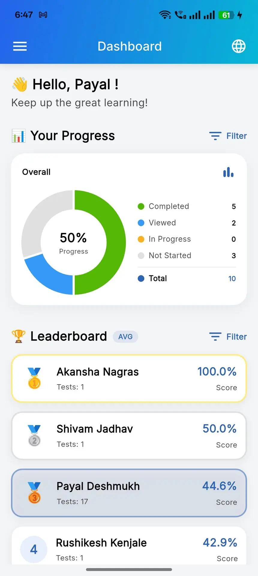Open the Your Progress Filter
258x576 pixels.
pyautogui.click(x=228, y=136)
